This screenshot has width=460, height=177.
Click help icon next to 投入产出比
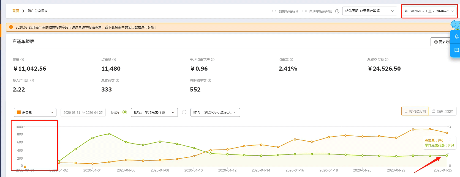click(x=32, y=81)
